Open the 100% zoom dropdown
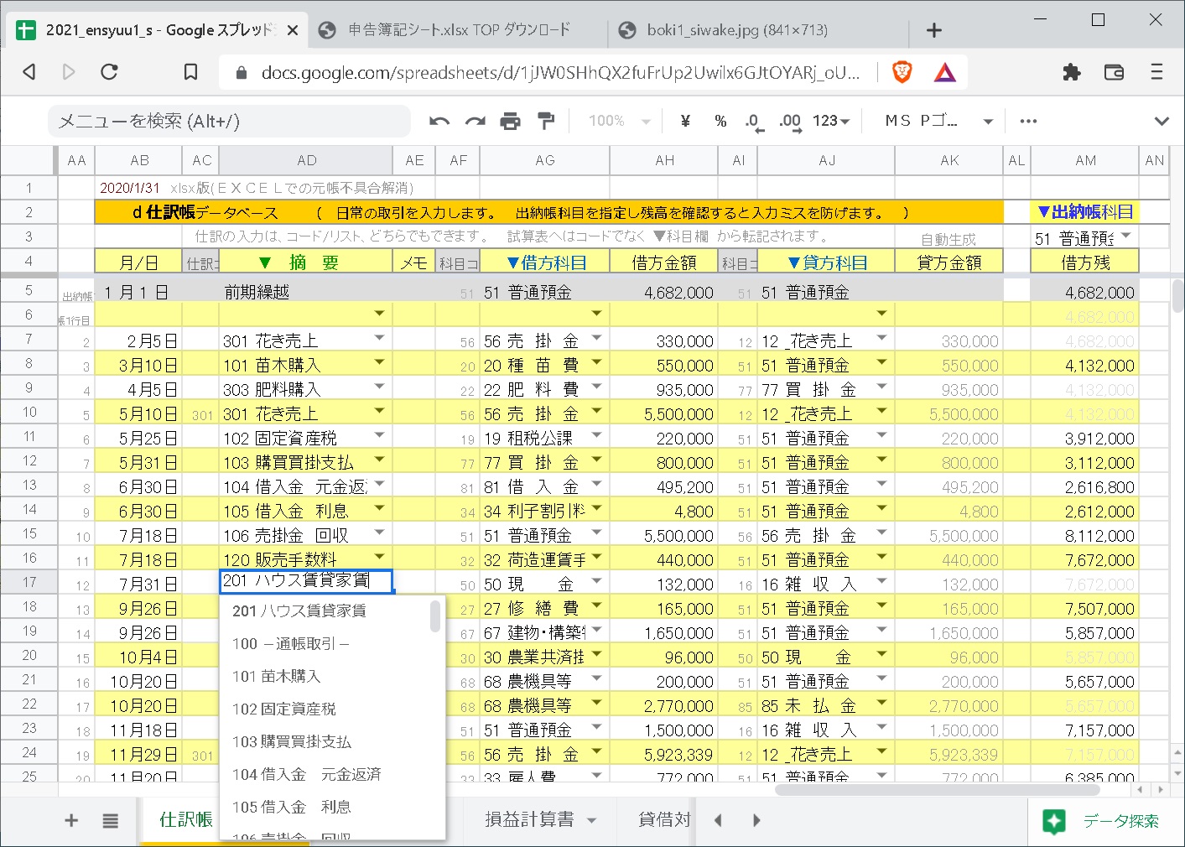 click(x=619, y=122)
